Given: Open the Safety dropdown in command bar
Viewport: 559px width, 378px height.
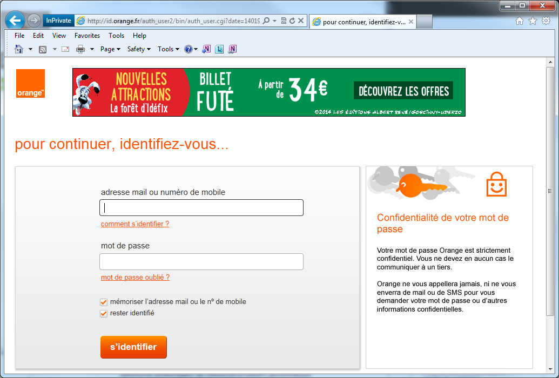Looking at the screenshot, I should click(x=139, y=49).
